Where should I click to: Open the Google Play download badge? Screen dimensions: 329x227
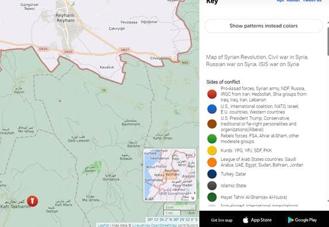pyautogui.click(x=302, y=220)
